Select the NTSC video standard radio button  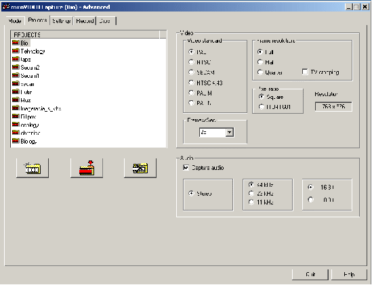click(191, 62)
